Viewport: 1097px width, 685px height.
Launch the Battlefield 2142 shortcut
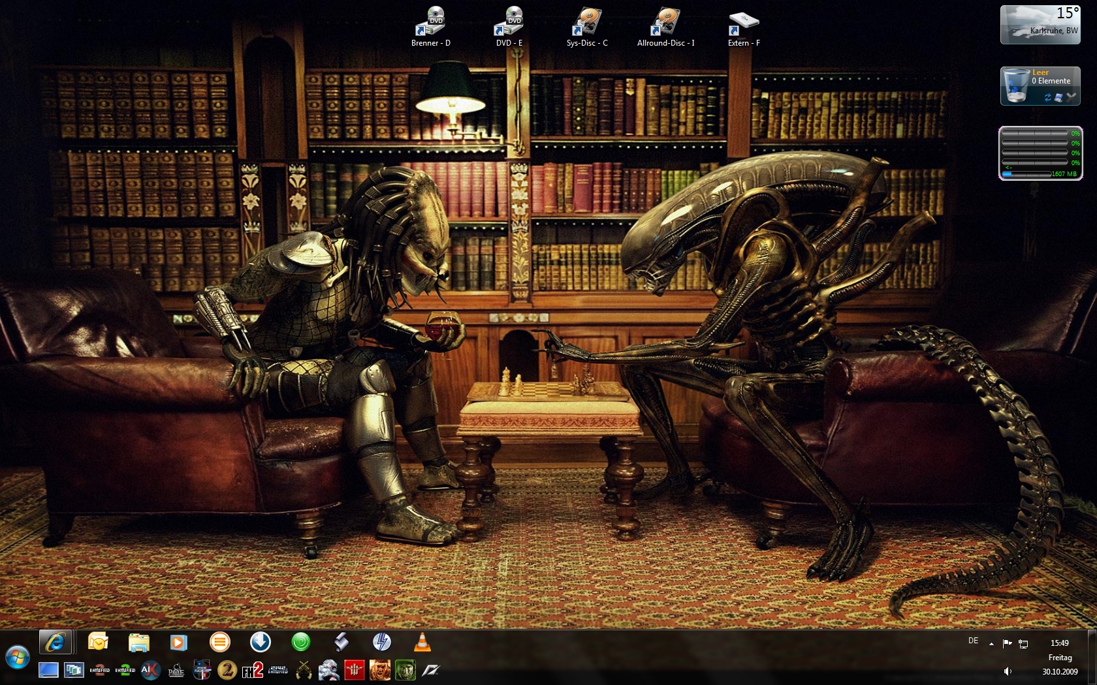point(278,670)
